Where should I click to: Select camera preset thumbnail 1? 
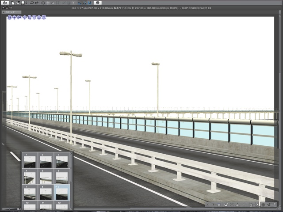point(30,160)
